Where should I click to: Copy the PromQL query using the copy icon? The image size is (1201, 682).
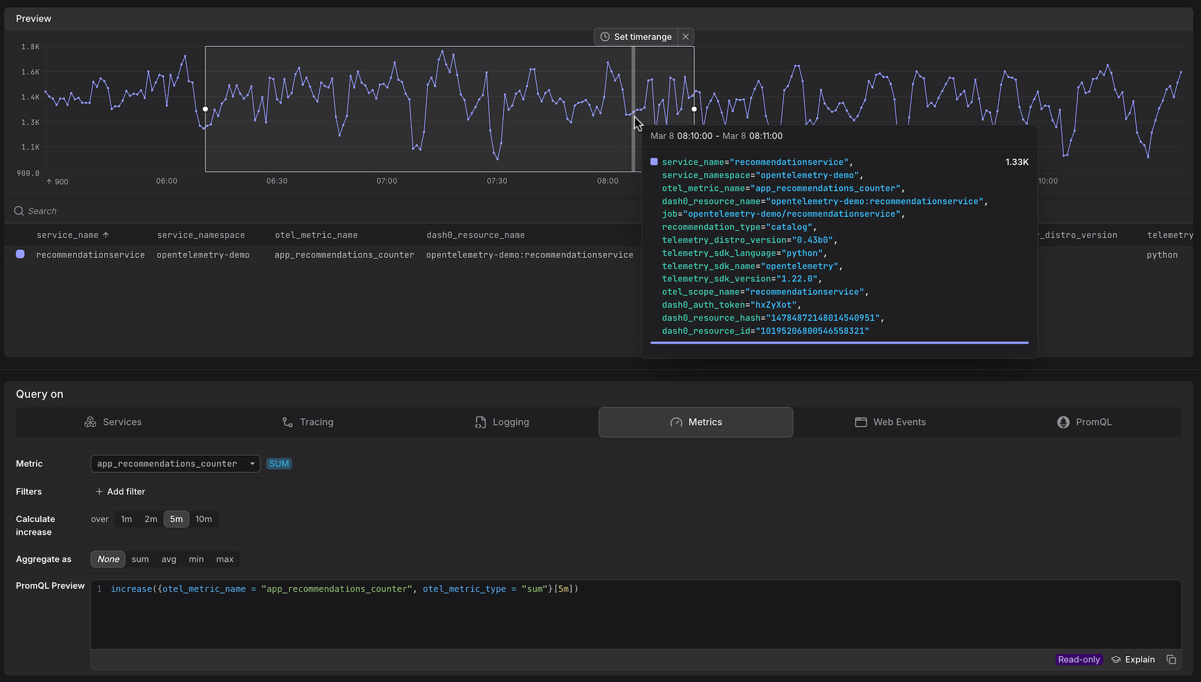[x=1170, y=659]
